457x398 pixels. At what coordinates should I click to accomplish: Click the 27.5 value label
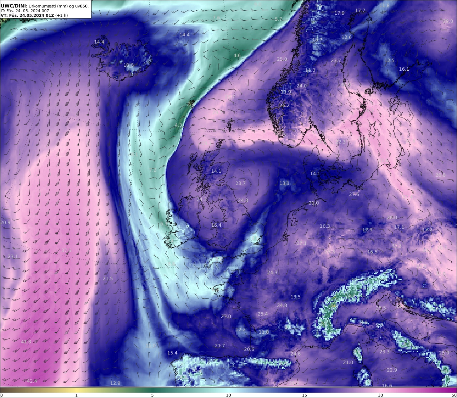pos(354,194)
